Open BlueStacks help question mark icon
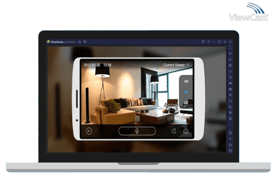Screen dimensions: 274x188 pyautogui.click(x=203, y=42)
